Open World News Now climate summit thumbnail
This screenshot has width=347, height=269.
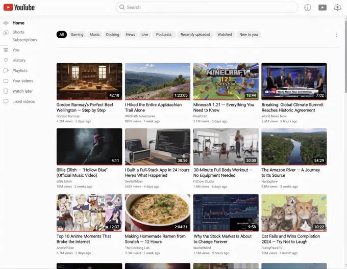pos(294,82)
